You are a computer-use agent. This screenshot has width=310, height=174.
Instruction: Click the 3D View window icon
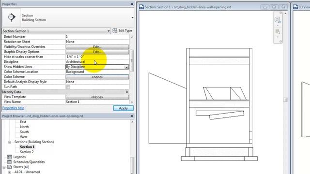click(295, 7)
